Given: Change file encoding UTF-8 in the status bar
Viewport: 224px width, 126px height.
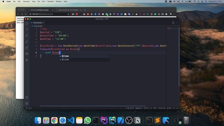Looking at the screenshot, I should click(146, 108).
